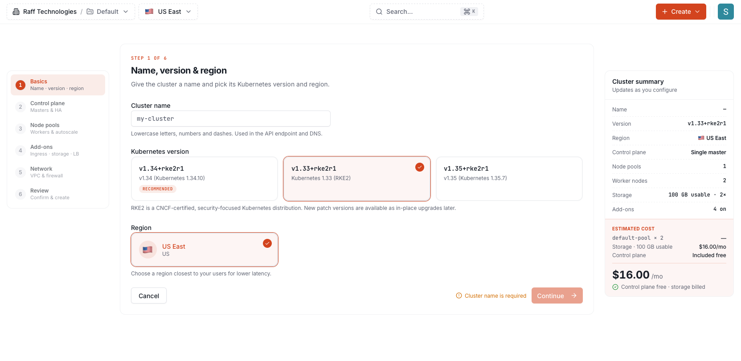Click the Cluster name input field
This screenshot has height=361, width=741.
coord(231,119)
